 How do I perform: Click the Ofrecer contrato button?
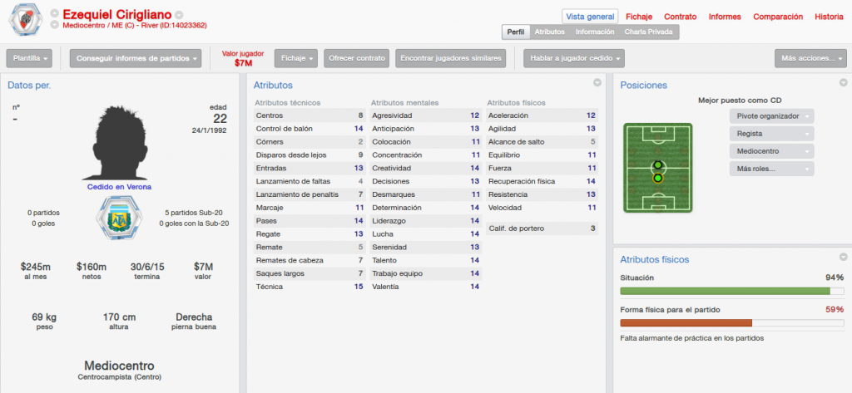[357, 58]
